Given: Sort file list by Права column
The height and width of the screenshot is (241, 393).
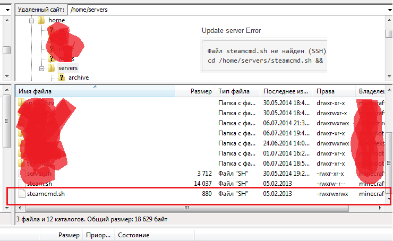Looking at the screenshot, I should (x=324, y=91).
